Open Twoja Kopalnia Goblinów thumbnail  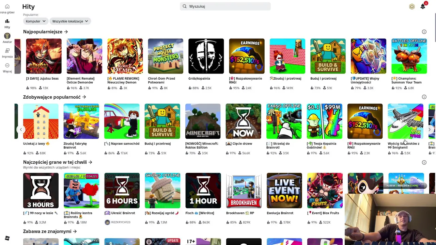[x=325, y=121]
